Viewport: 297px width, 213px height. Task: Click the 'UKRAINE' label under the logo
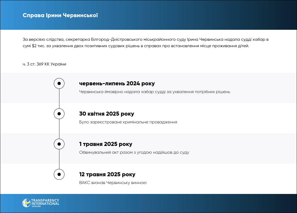36,206
